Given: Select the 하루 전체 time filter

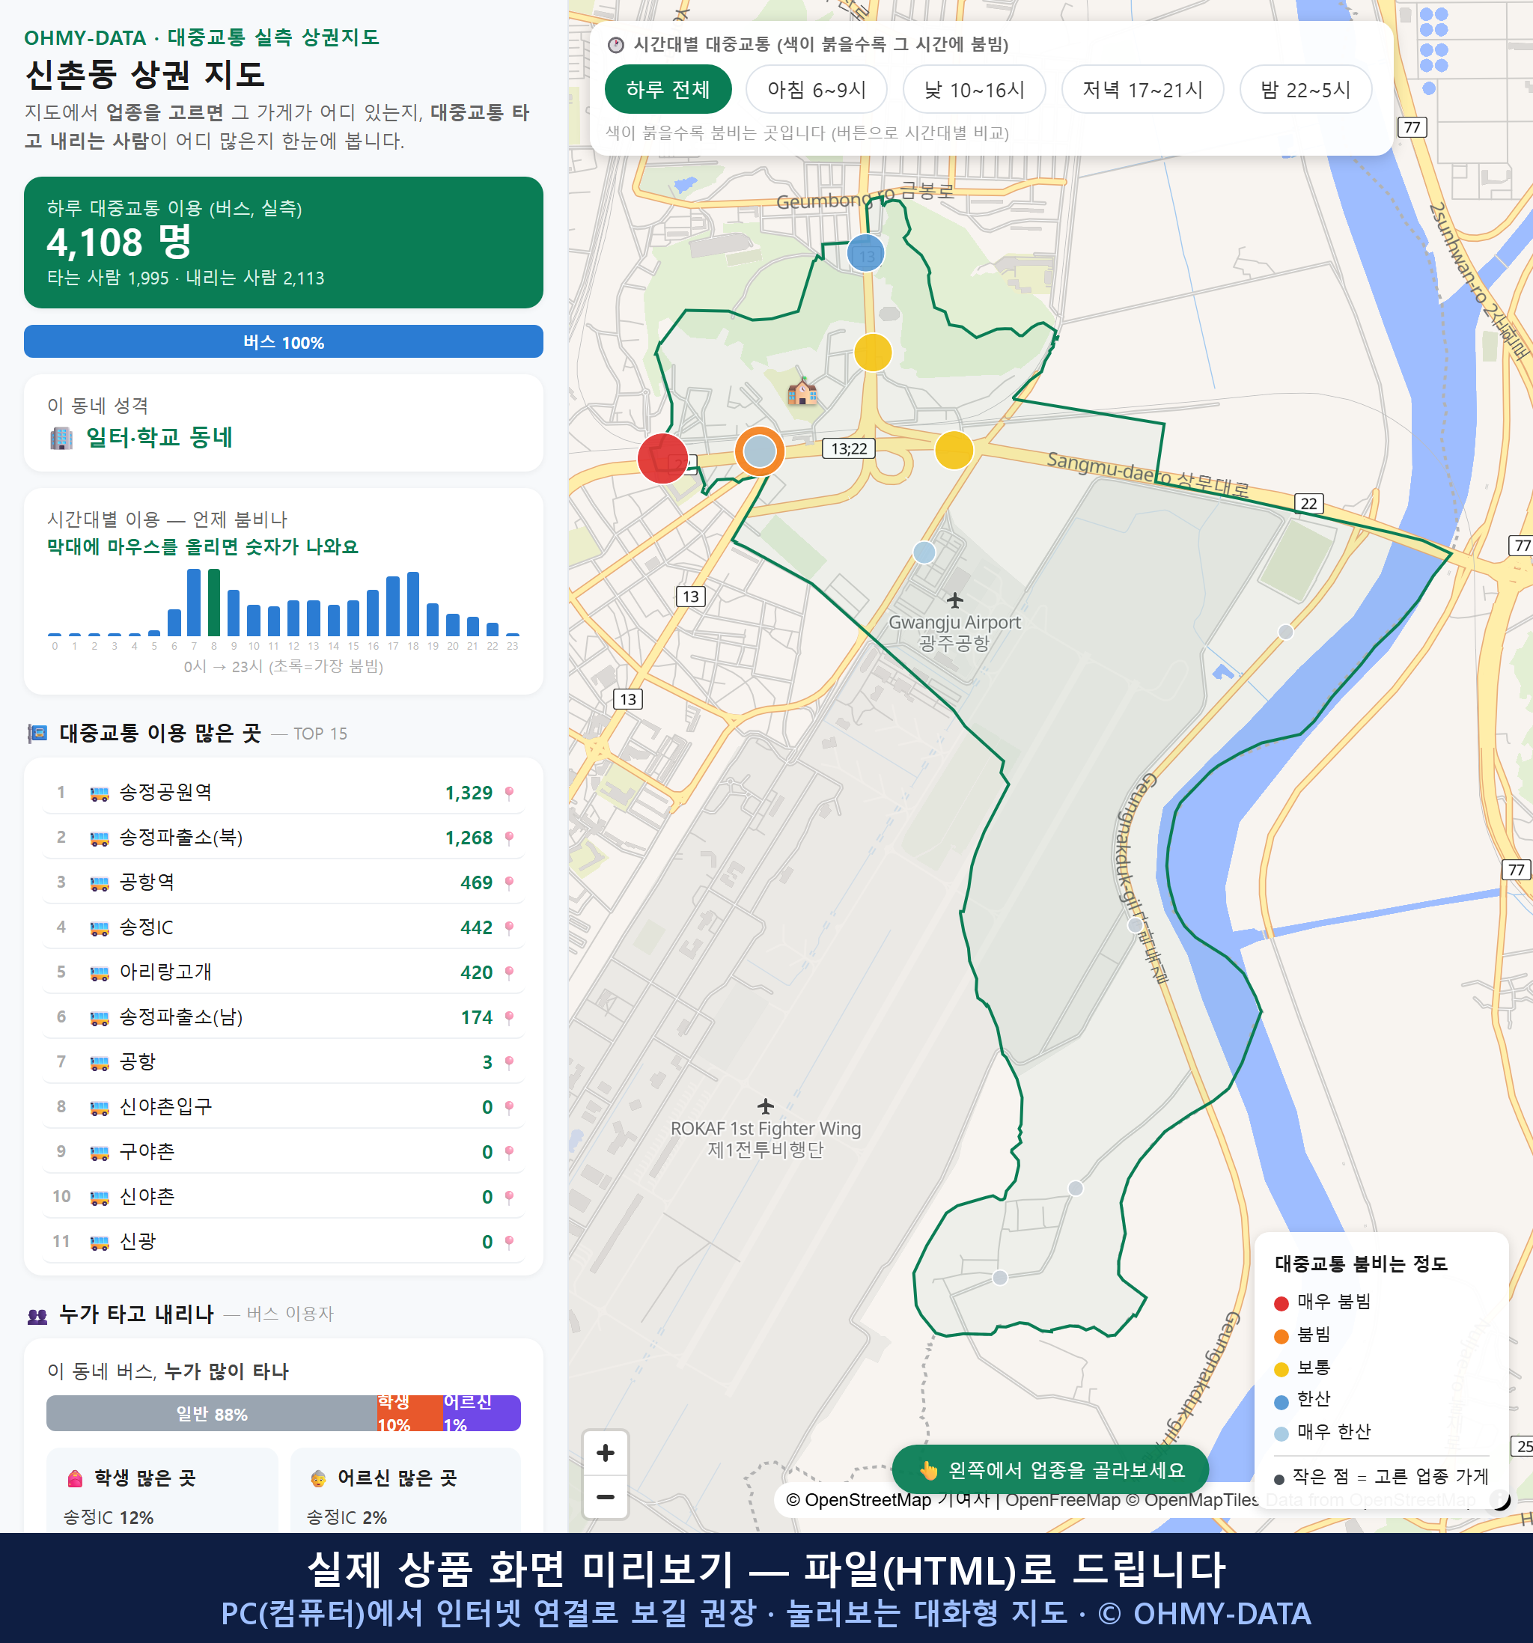Looking at the screenshot, I should [x=668, y=89].
